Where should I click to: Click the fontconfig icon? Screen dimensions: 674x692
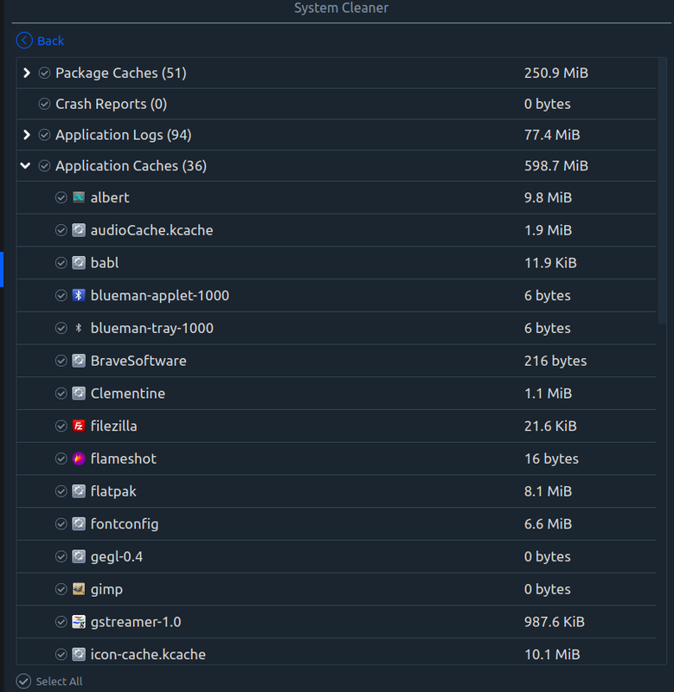coord(79,524)
